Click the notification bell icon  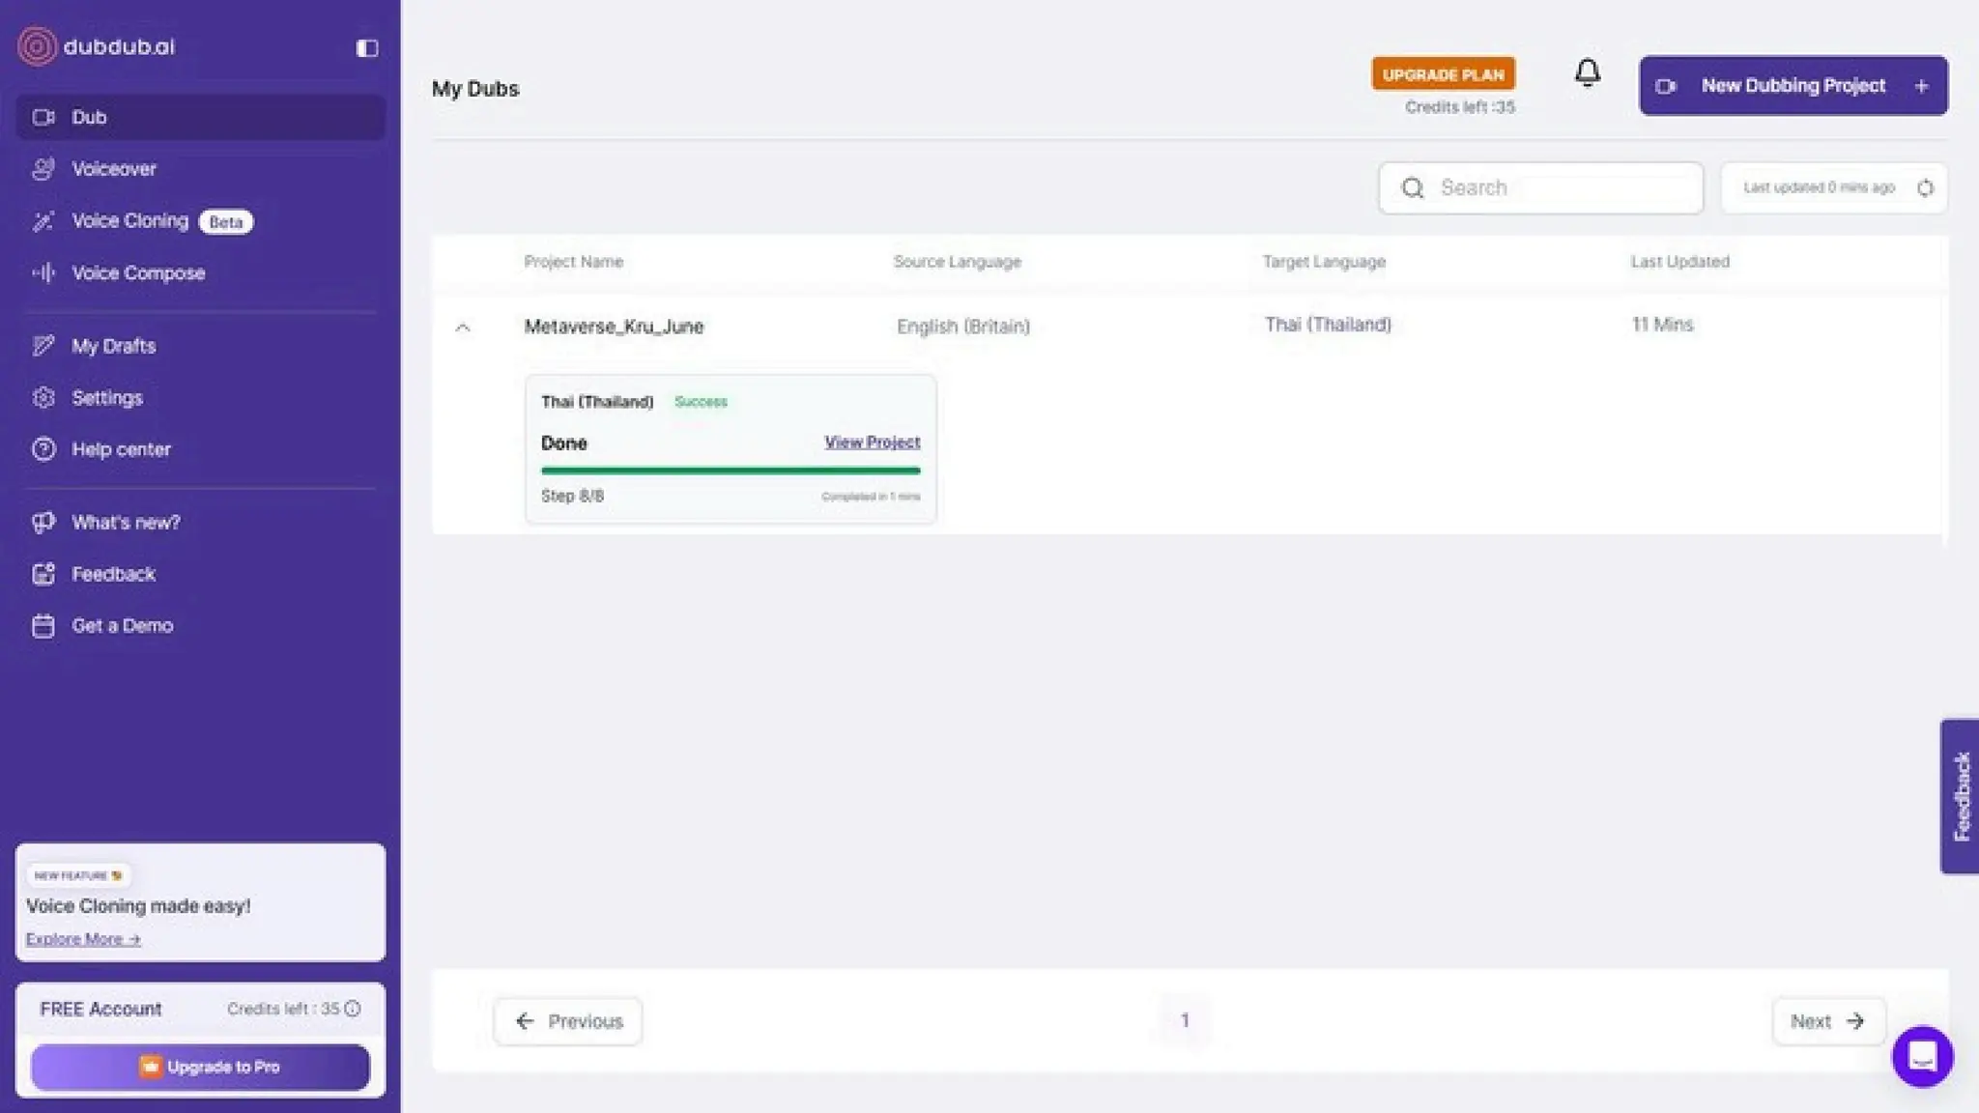click(x=1587, y=73)
